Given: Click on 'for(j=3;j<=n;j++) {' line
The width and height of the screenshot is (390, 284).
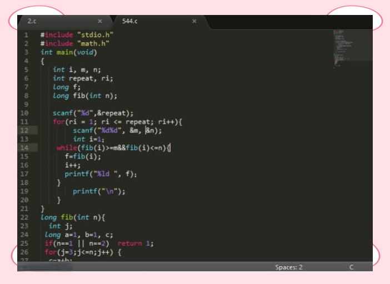Looking at the screenshot, I should coord(83,252).
